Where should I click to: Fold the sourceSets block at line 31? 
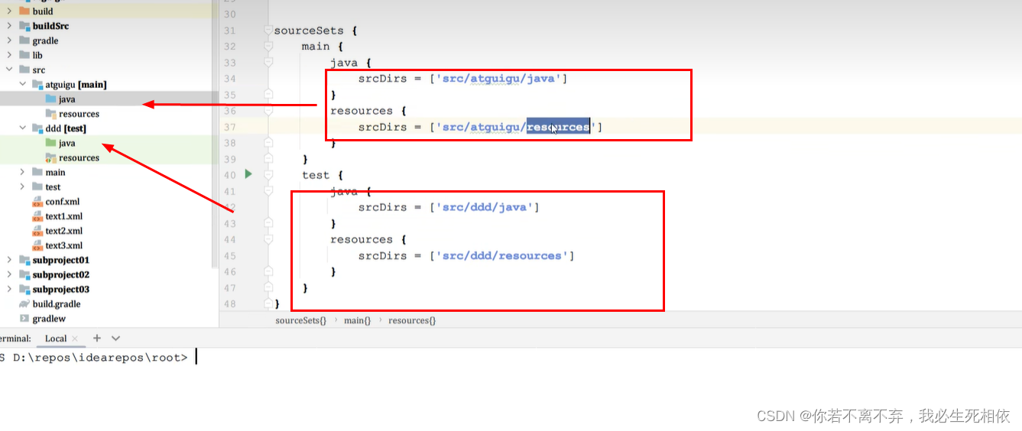pos(268,31)
